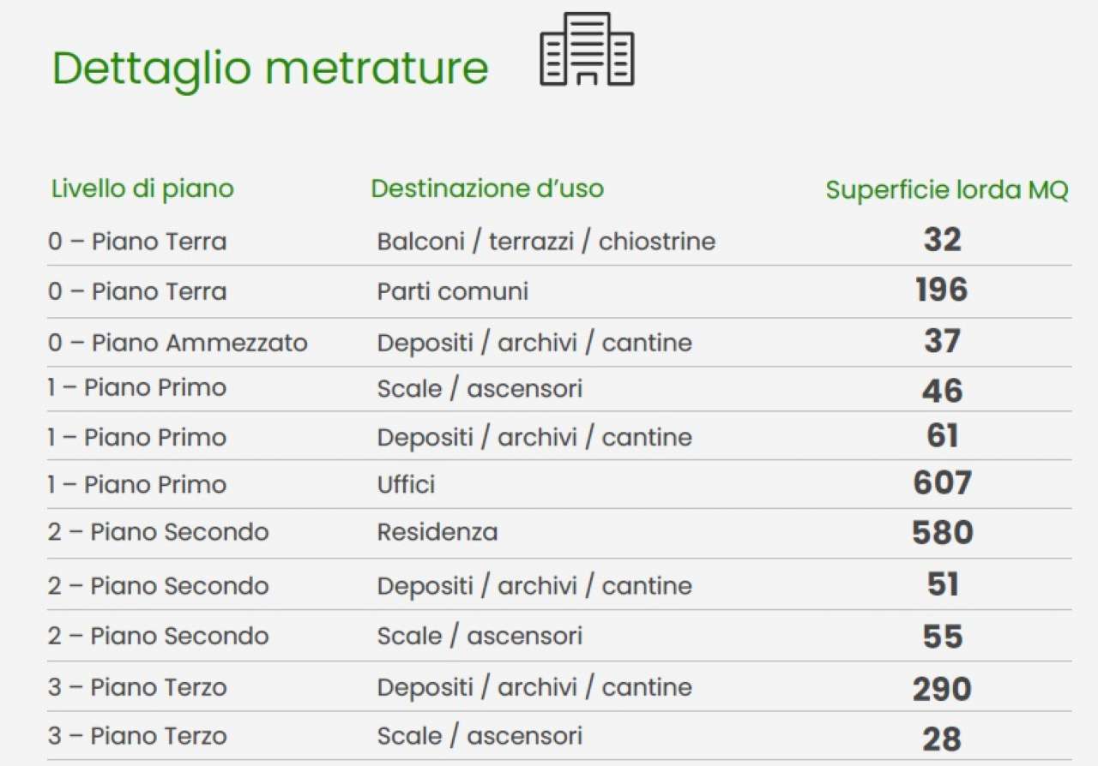
Task: Click Scale / ascensori in Piano Primo row
Action: click(480, 389)
